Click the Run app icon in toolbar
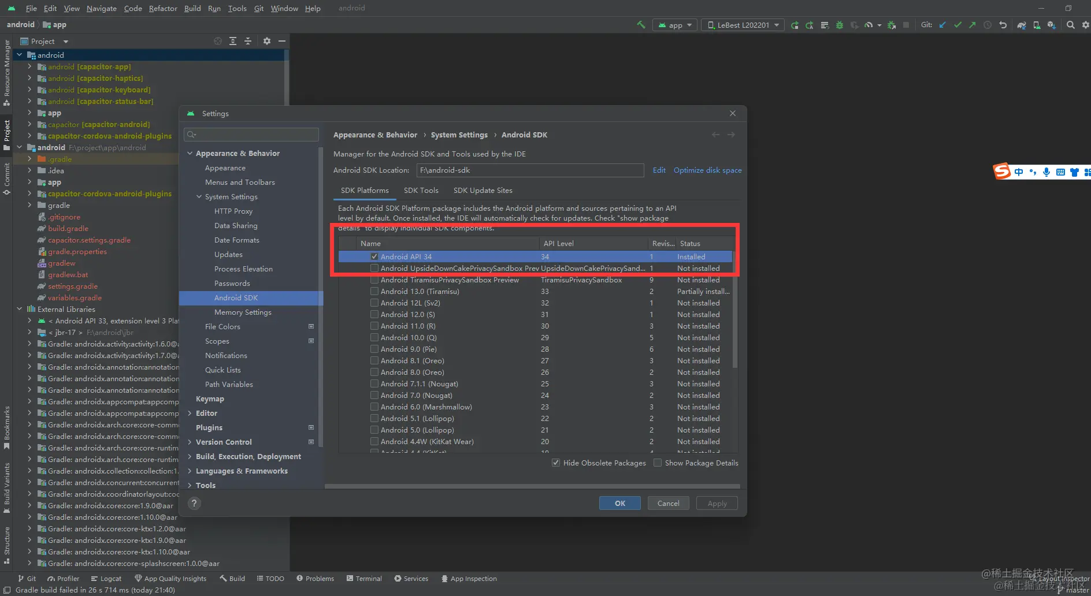The height and width of the screenshot is (596, 1091). tap(795, 25)
